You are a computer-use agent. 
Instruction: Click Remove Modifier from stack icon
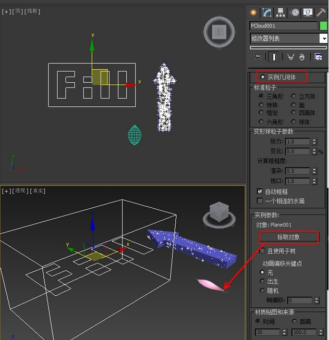[x=302, y=57]
